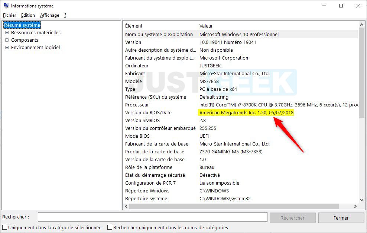Enable Rechercher uniquement dans les noms de catégories

[110, 227]
